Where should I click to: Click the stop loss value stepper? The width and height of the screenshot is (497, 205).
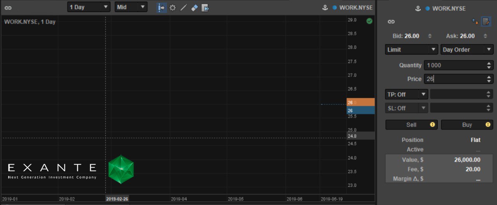[x=489, y=108]
